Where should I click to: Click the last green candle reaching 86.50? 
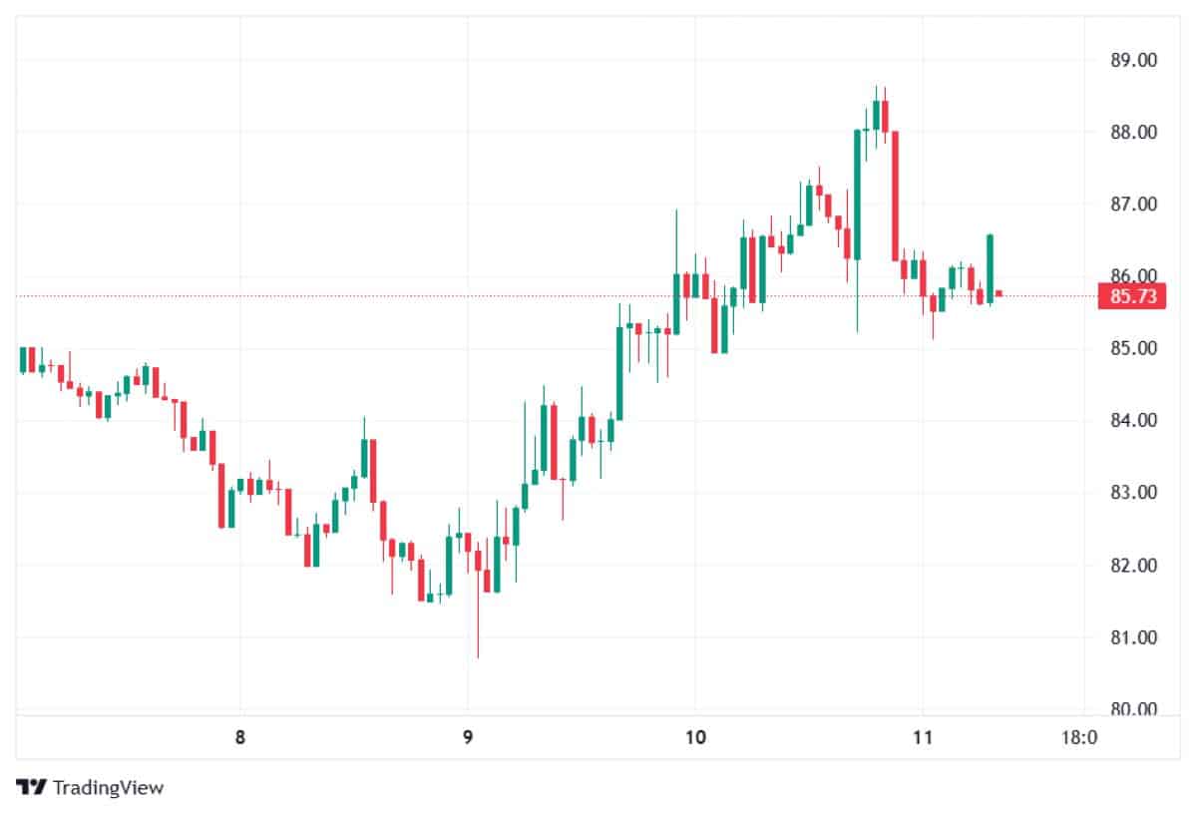coord(990,269)
